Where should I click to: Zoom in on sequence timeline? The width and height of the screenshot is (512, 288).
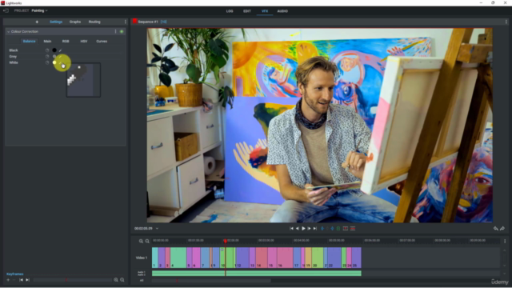pyautogui.click(x=141, y=242)
